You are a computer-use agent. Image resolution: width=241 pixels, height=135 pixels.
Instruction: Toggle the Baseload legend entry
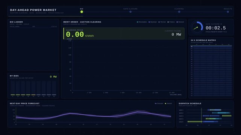tap(153, 22)
